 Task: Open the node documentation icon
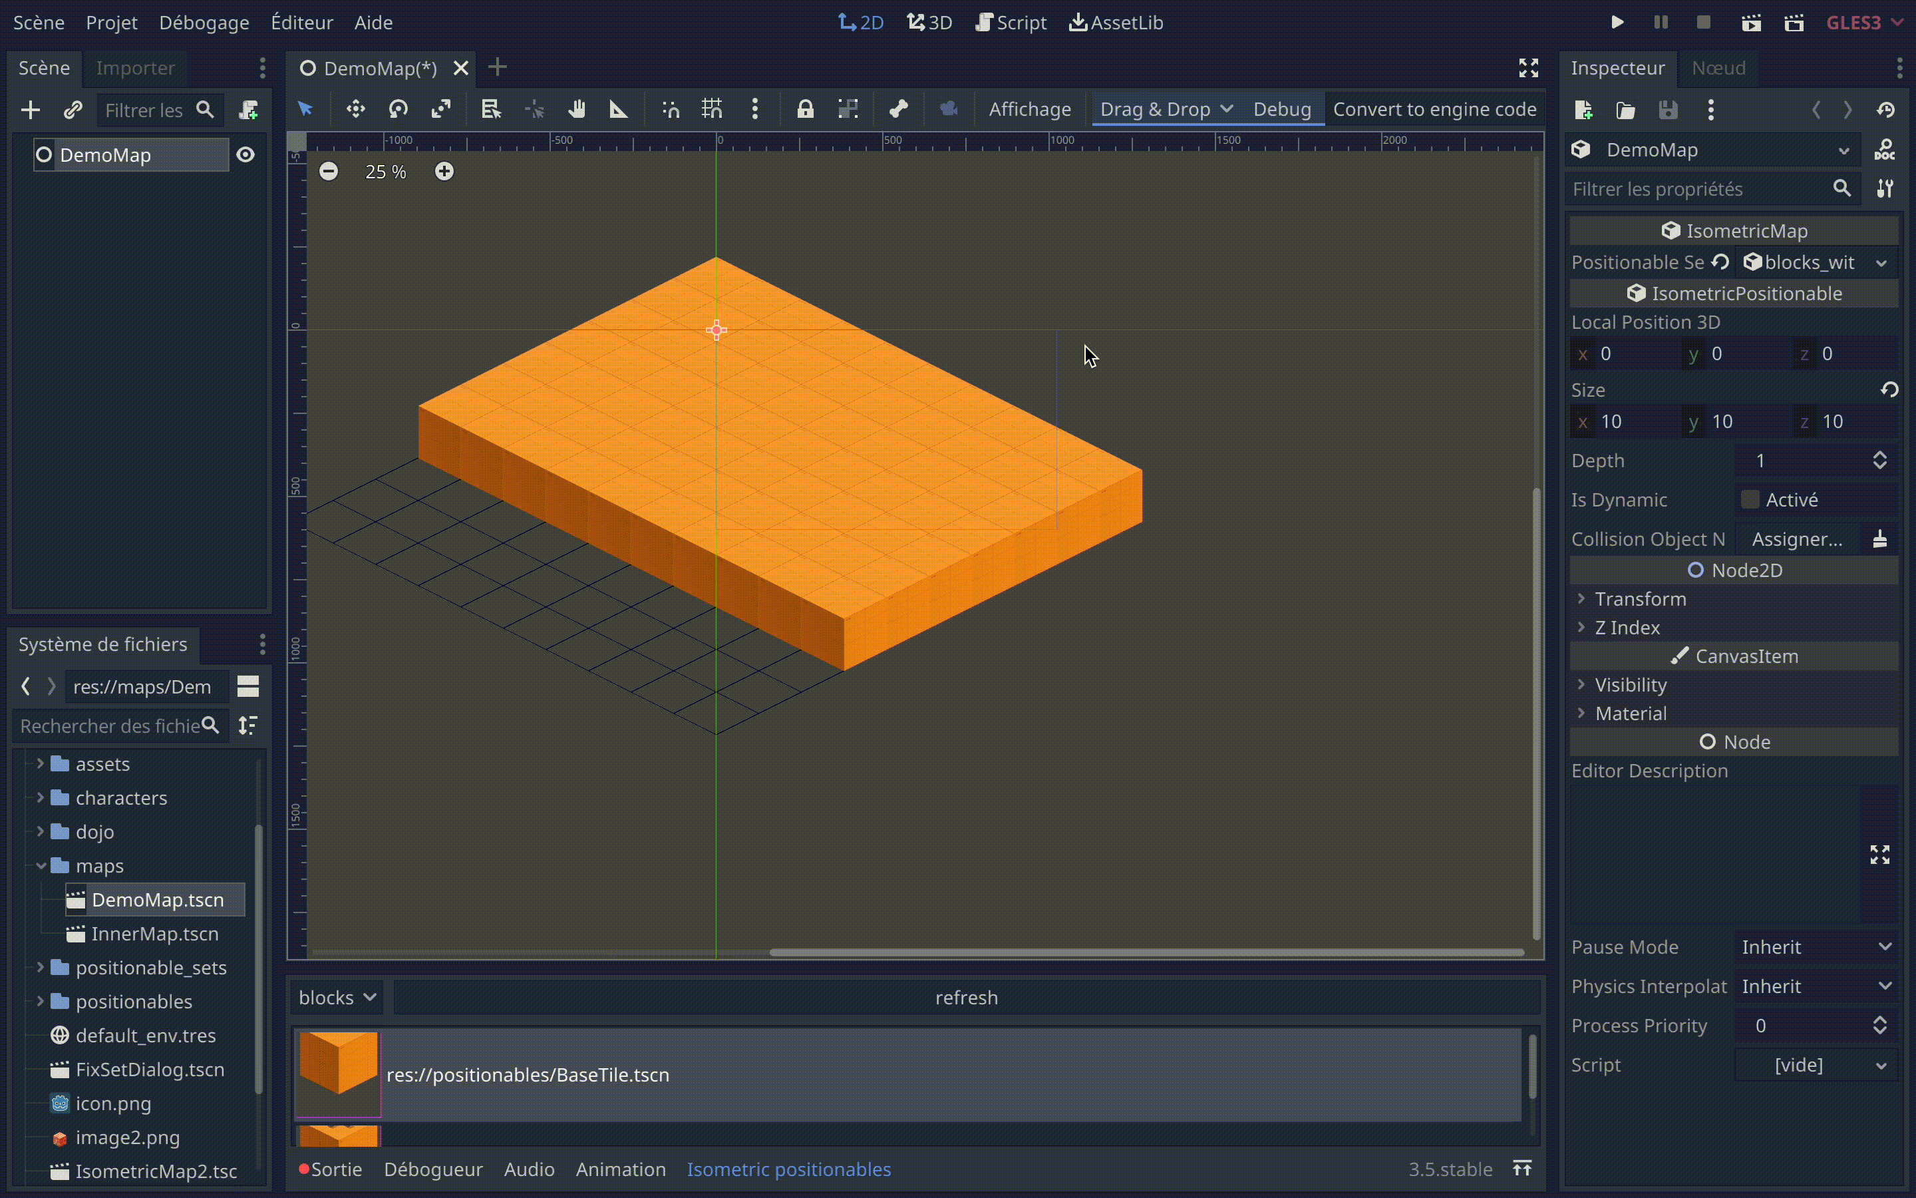(1885, 150)
